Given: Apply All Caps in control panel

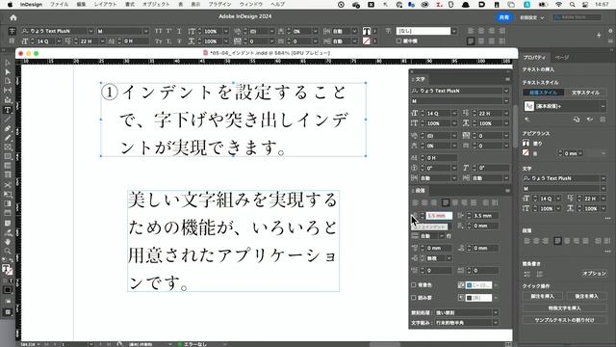Looking at the screenshot, I should (x=158, y=31).
